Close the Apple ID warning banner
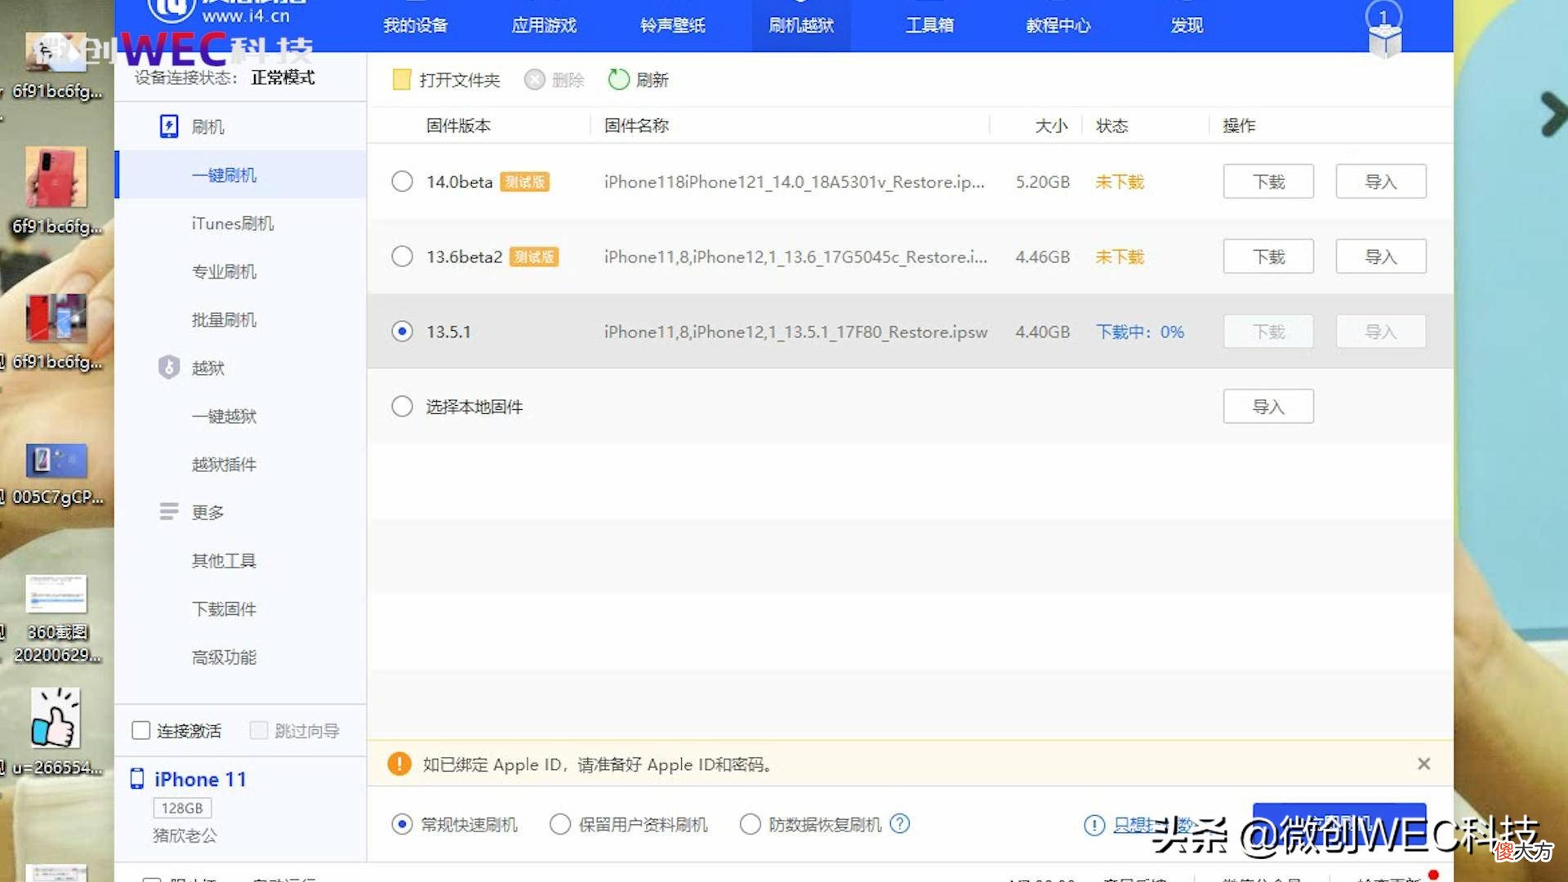 coord(1423,764)
